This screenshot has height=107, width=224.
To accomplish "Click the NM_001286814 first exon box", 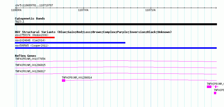I will pyautogui.click(x=63, y=80).
